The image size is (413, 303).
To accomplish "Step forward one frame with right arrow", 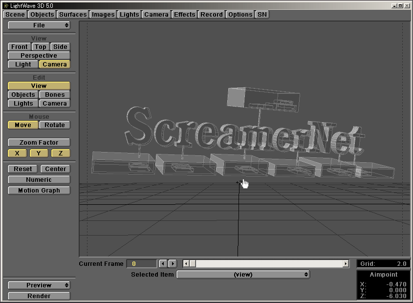I will click(172, 264).
